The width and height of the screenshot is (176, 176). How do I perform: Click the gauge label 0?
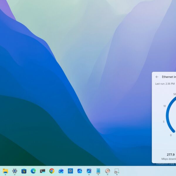tap(171, 135)
